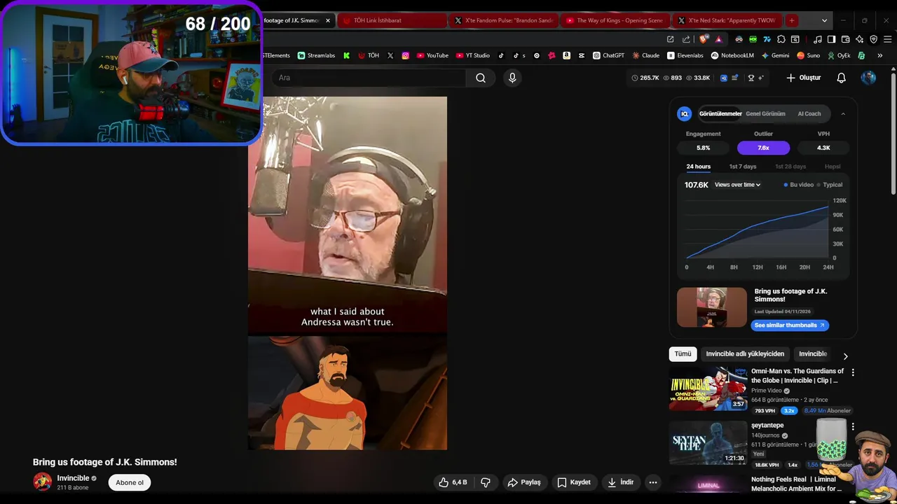Screen dimensions: 897x504
Task: Toggle the Bu video chart series
Action: [x=799, y=185]
